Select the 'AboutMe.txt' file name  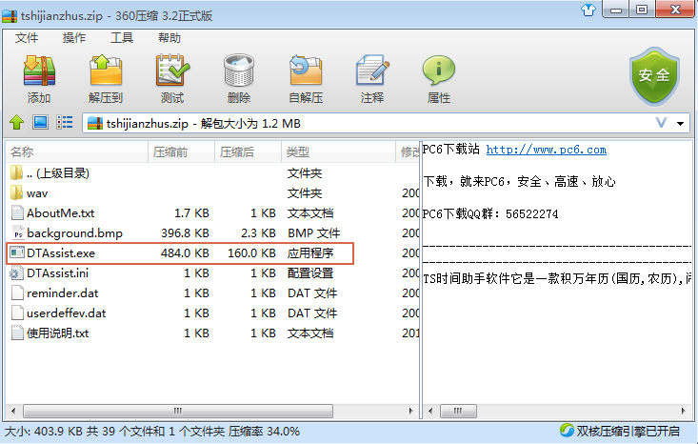[x=61, y=212]
